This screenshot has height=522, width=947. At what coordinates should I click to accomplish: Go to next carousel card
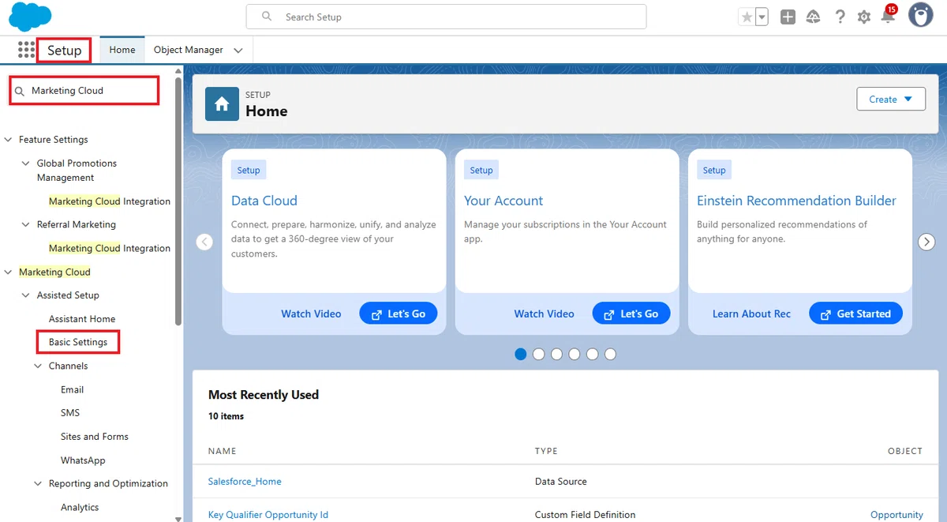click(x=926, y=242)
